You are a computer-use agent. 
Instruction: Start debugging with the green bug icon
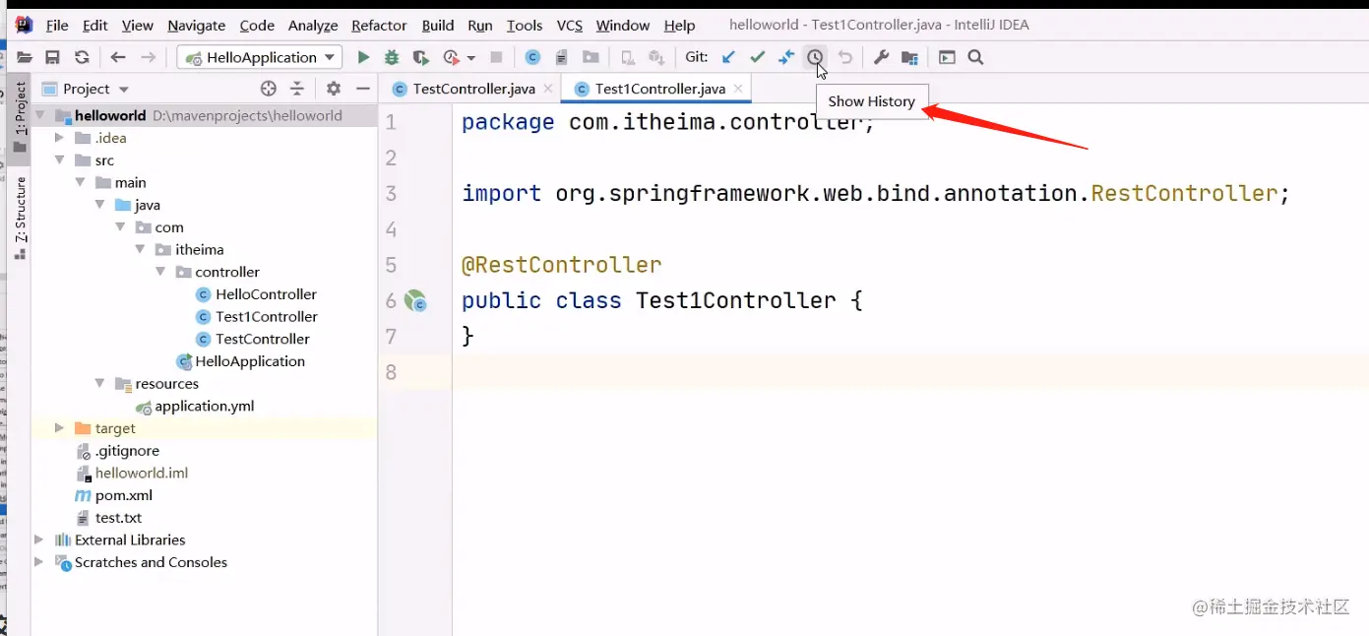[x=392, y=58]
